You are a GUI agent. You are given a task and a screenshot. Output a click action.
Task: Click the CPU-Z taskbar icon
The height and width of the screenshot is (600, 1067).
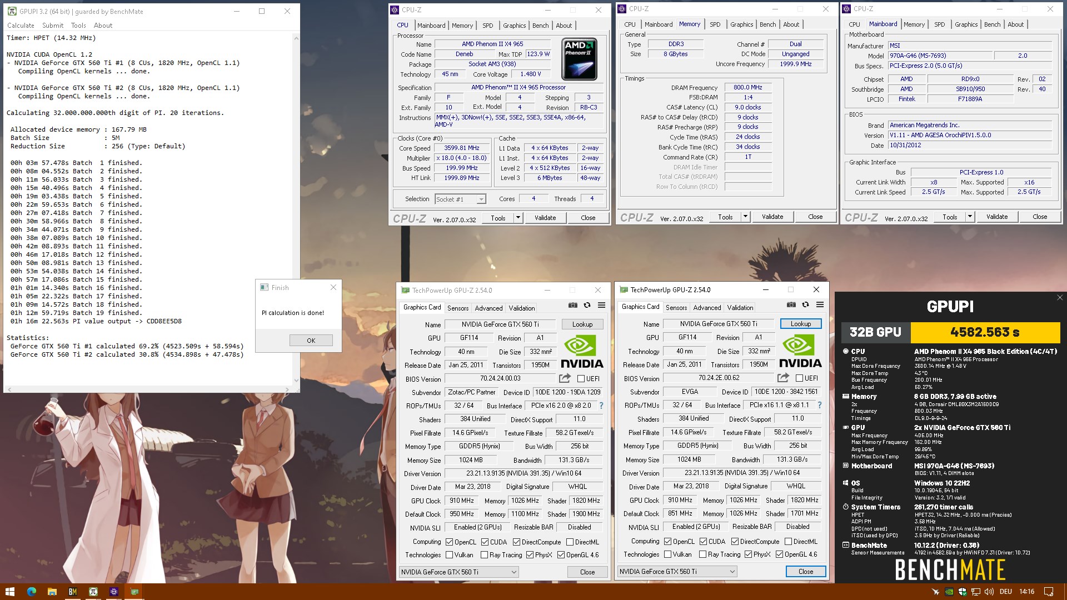tap(113, 592)
